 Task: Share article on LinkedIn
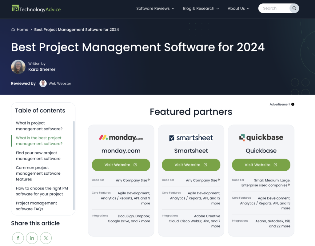pos(32,238)
